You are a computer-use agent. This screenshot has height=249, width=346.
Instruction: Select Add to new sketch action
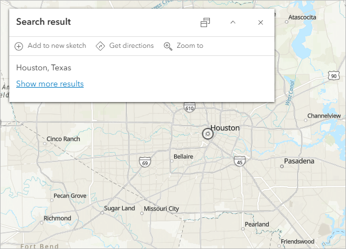coord(50,46)
